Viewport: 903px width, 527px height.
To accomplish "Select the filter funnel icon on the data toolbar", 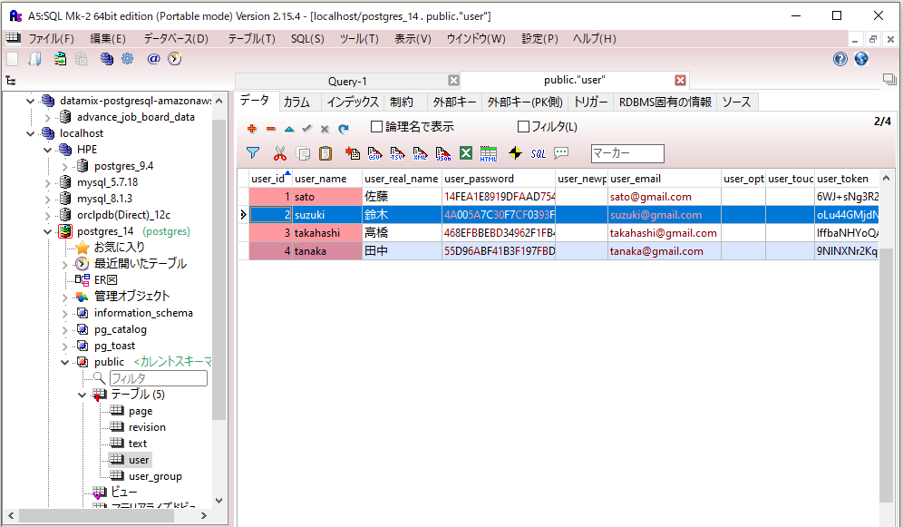I will [x=253, y=152].
